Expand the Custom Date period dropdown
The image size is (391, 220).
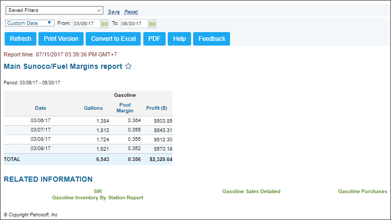(30, 23)
